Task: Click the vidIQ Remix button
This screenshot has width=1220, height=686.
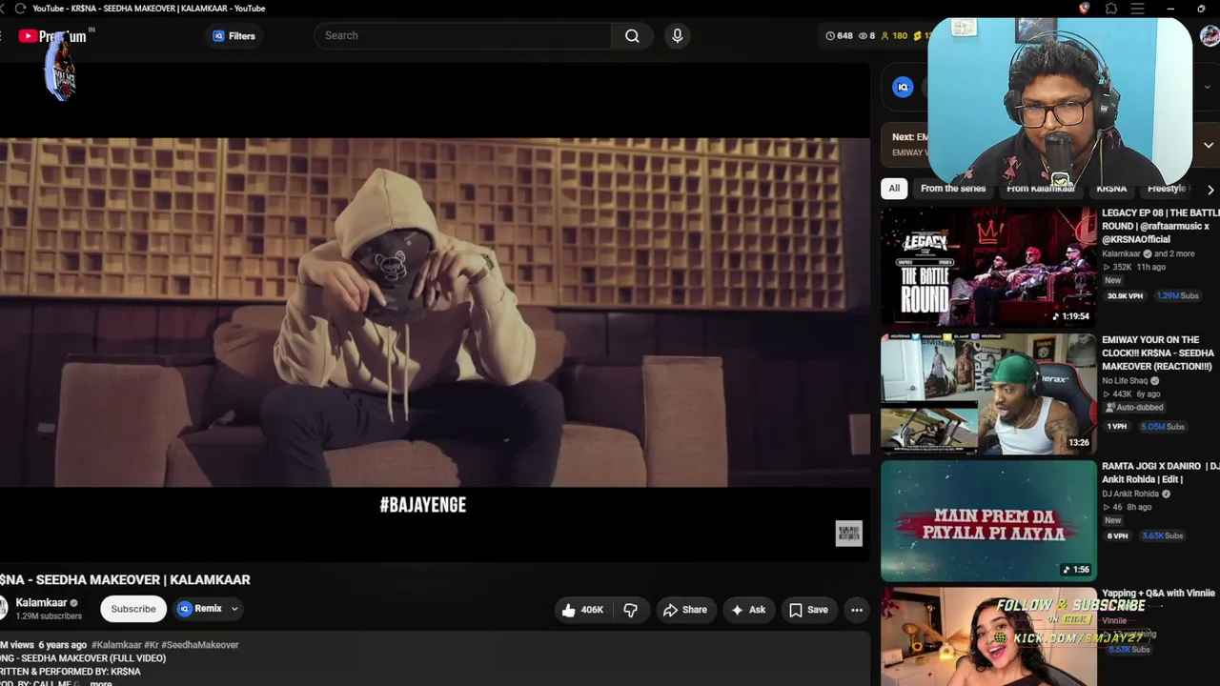Action: click(x=200, y=609)
